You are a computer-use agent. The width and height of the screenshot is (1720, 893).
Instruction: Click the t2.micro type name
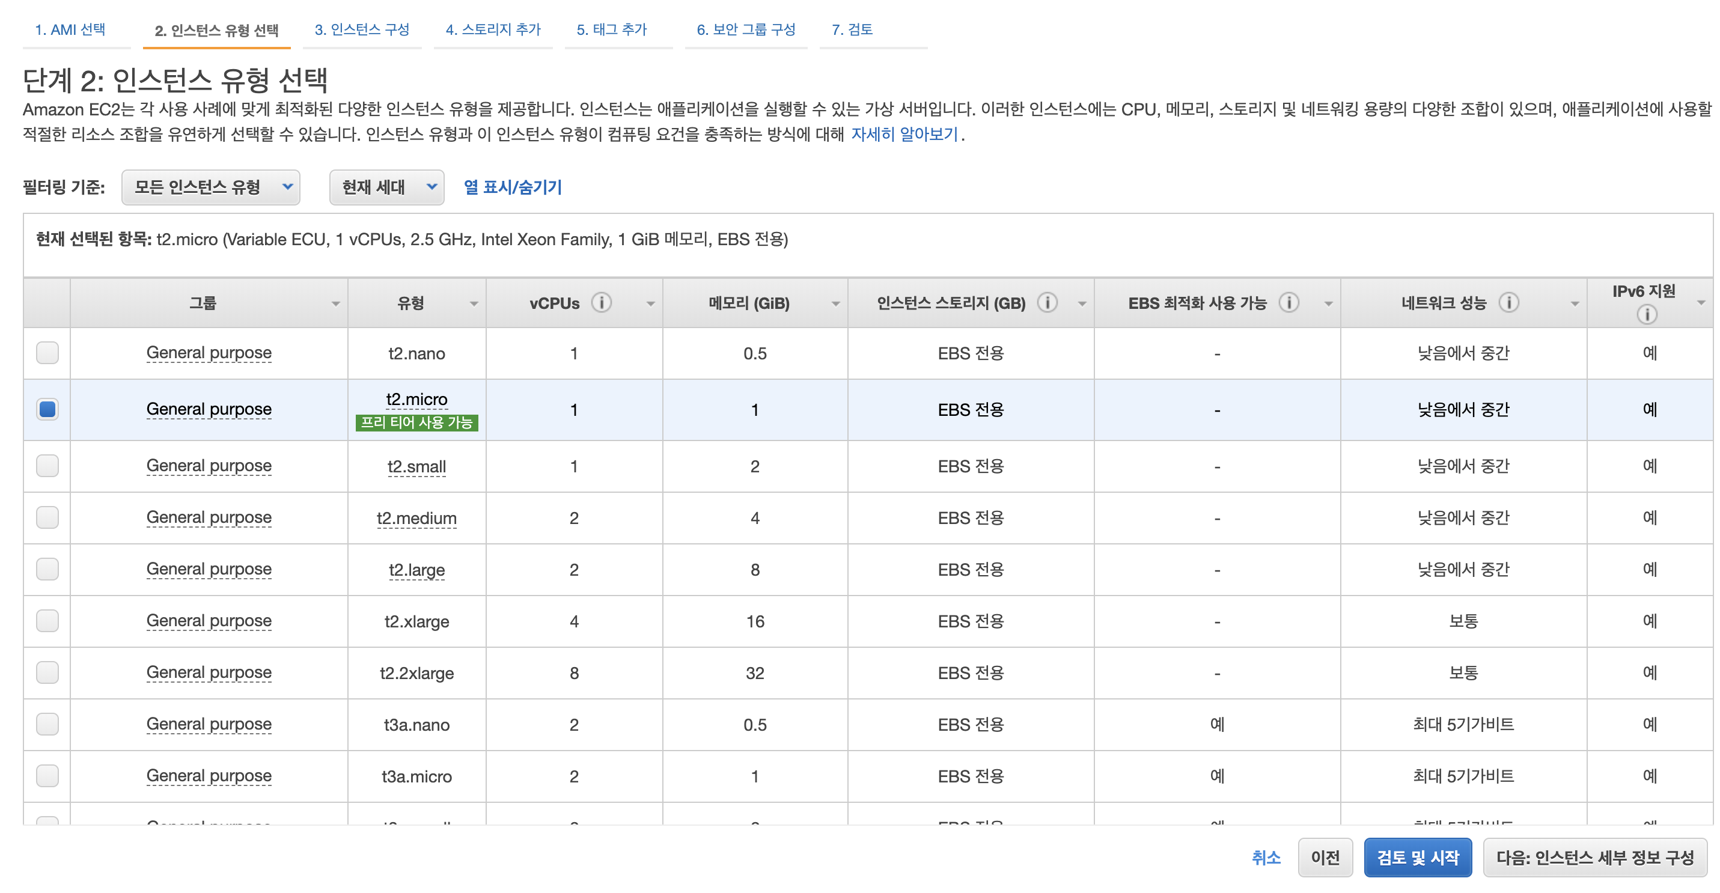click(416, 400)
